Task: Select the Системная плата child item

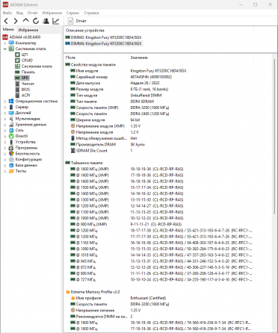Action: click(37, 66)
